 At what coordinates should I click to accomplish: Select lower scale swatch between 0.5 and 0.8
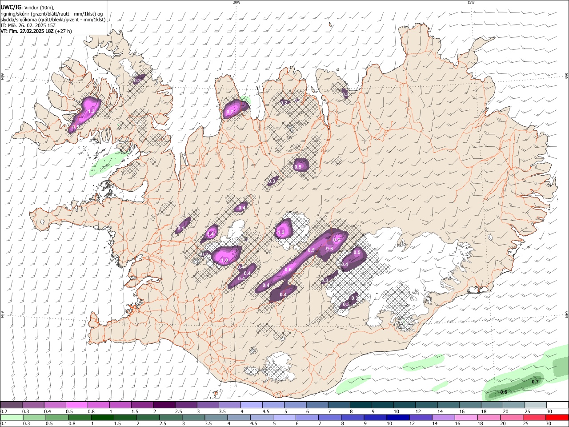tap(57, 418)
